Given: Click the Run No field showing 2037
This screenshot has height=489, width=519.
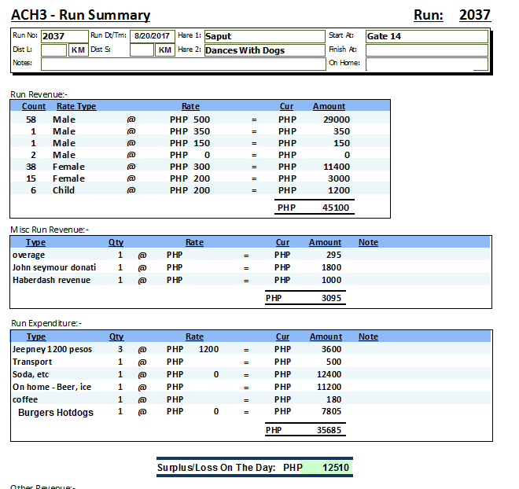Looking at the screenshot, I should pyautogui.click(x=64, y=36).
